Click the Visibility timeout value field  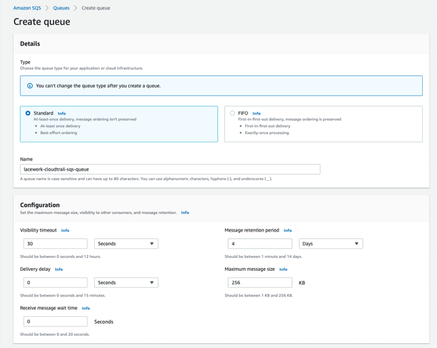click(56, 244)
